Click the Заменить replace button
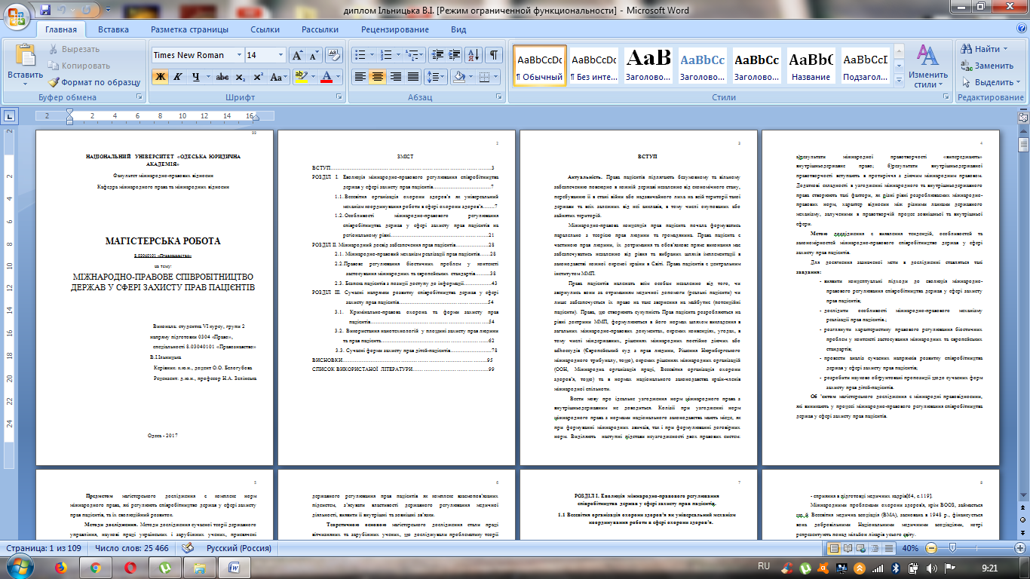The height and width of the screenshot is (579, 1030). pyautogui.click(x=988, y=66)
